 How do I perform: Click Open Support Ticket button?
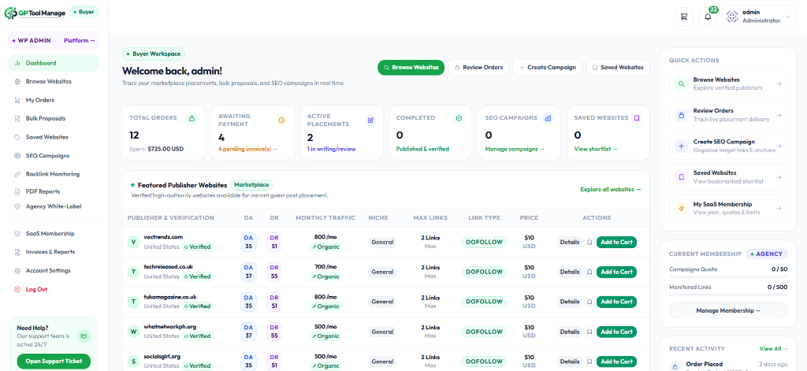point(54,362)
